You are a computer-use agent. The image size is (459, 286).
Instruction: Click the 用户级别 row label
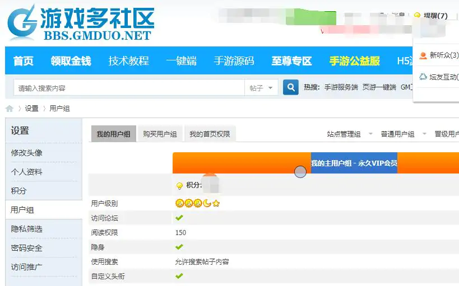104,203
